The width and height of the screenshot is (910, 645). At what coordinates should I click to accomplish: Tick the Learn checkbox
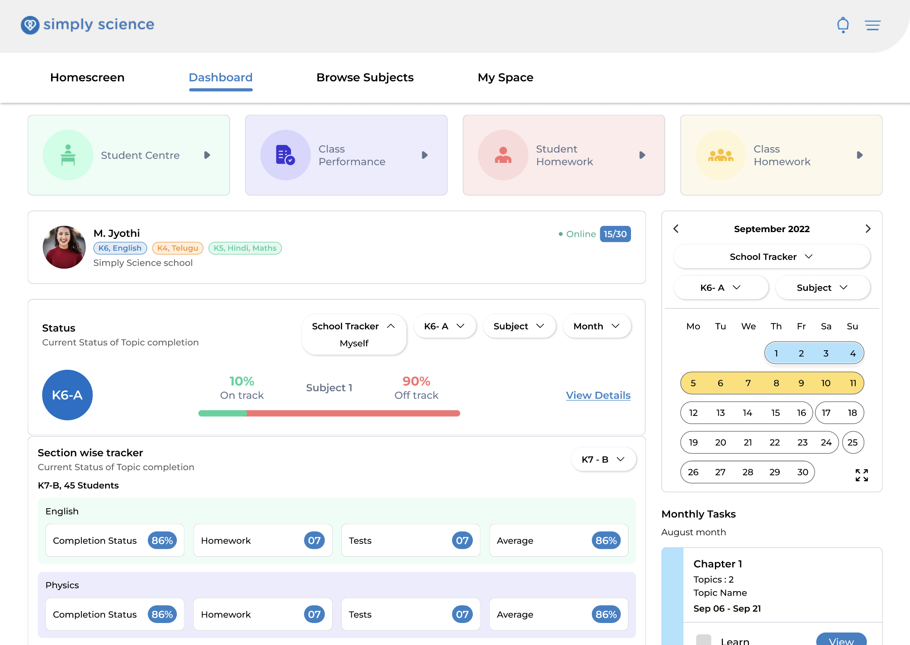click(x=703, y=640)
